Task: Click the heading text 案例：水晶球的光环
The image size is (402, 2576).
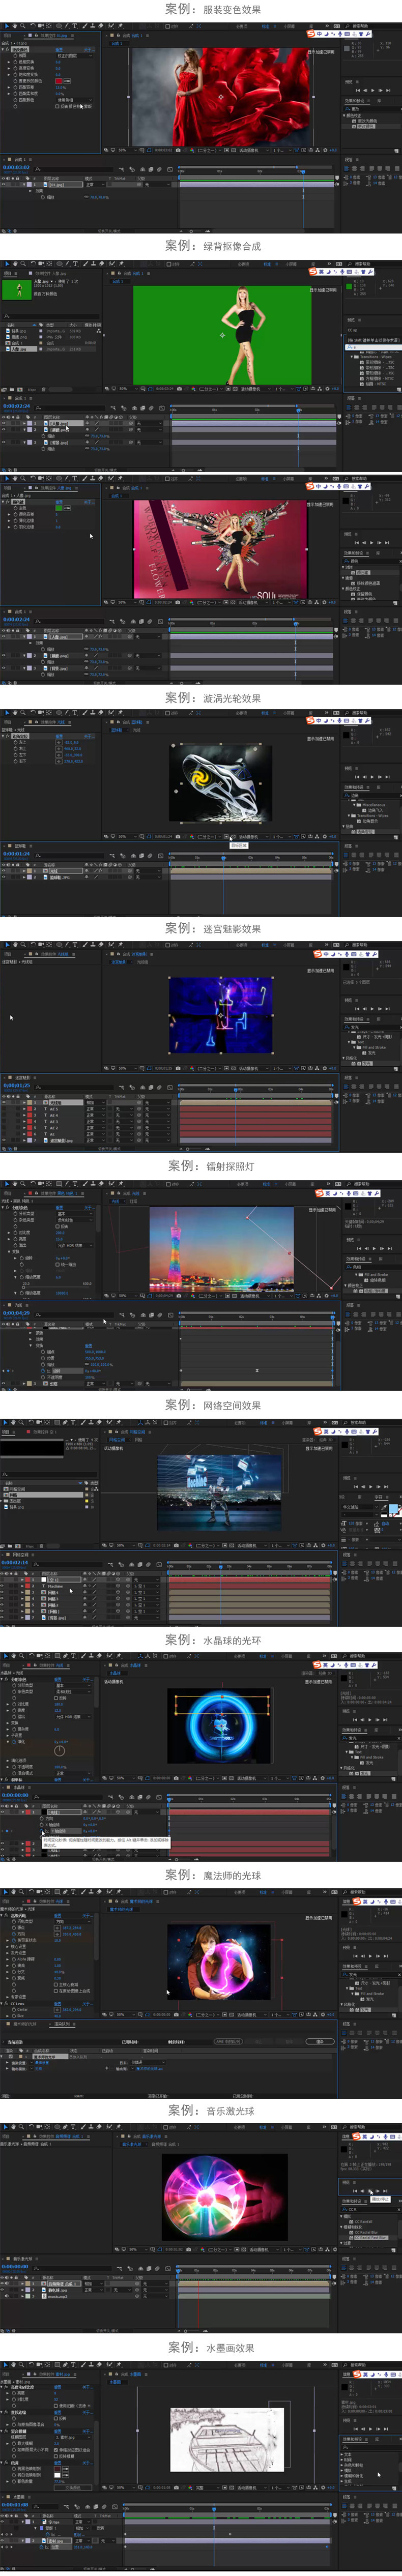Action: tap(213, 1640)
